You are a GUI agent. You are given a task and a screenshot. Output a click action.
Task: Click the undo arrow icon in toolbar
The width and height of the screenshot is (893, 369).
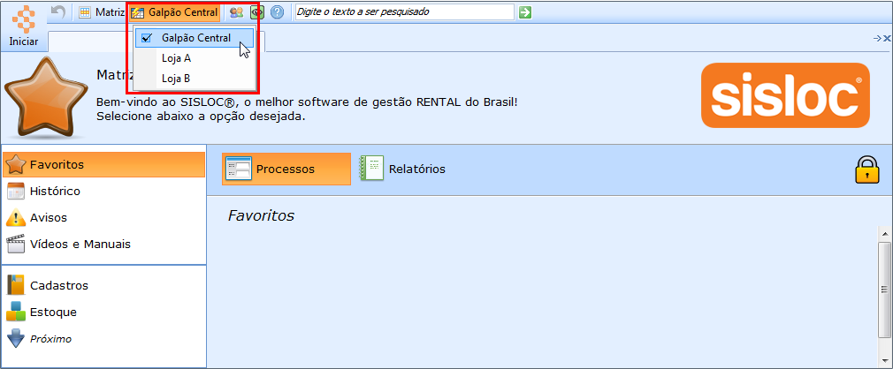(58, 11)
